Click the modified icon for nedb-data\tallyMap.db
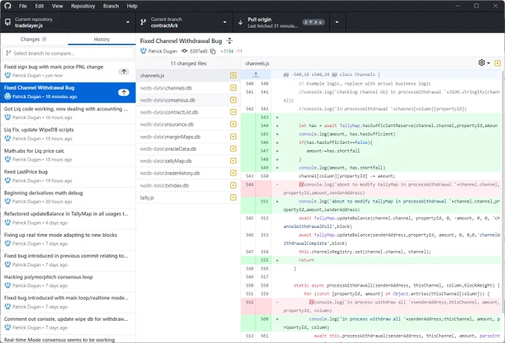 (x=233, y=160)
